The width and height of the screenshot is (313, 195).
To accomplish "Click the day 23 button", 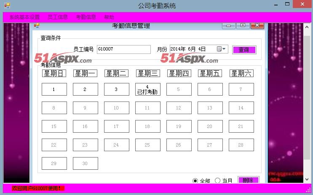I will tap(86, 145).
